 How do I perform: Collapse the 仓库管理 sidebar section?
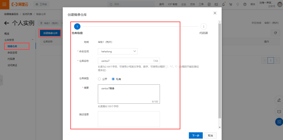(33, 40)
